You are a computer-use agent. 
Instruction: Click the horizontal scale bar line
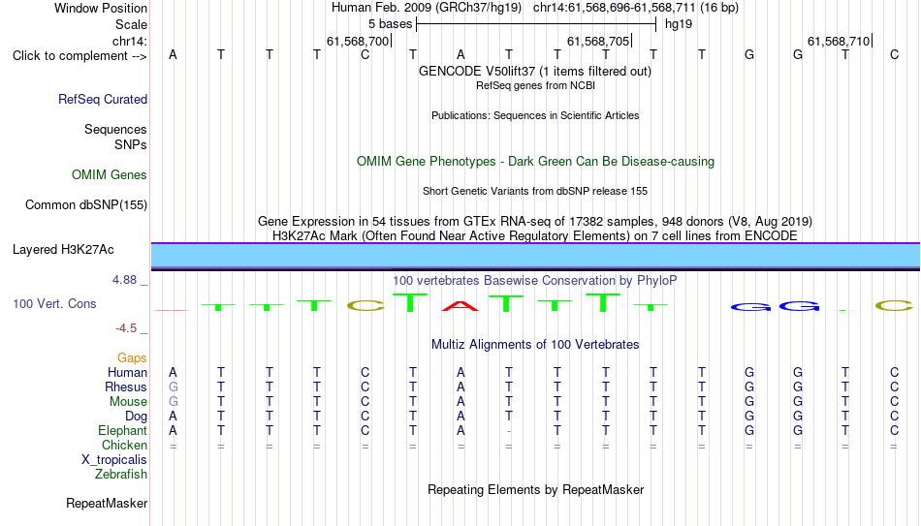[536, 24]
